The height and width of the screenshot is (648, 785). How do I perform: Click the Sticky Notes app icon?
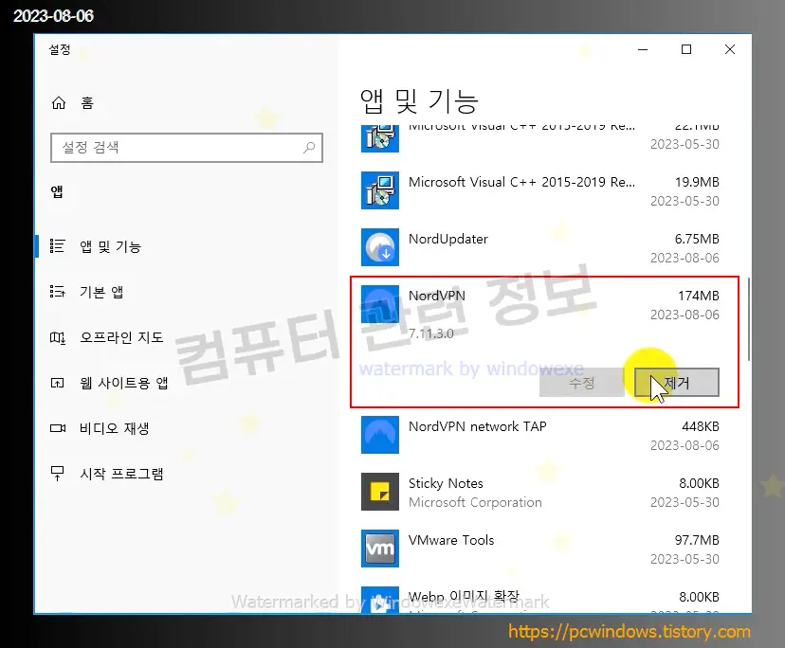pyautogui.click(x=380, y=492)
